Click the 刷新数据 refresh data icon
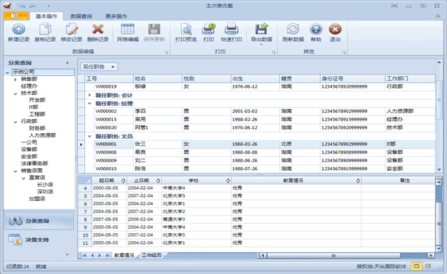 point(293,29)
